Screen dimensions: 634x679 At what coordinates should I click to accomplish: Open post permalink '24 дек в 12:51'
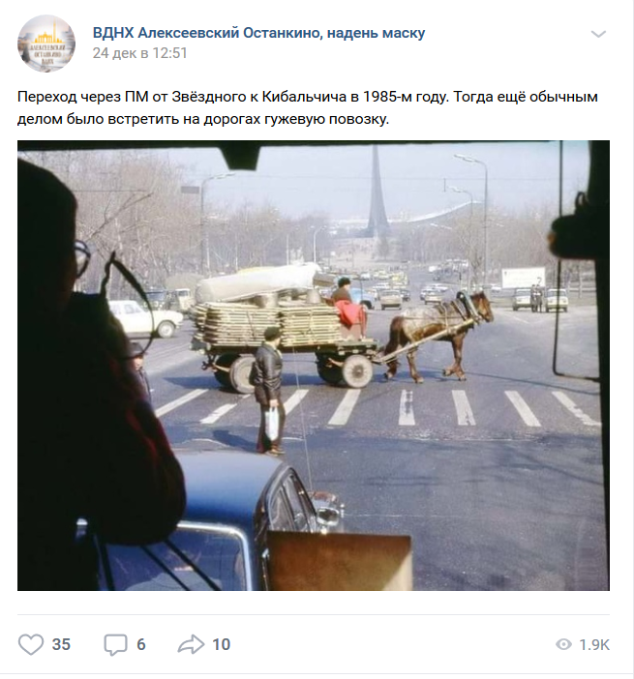(x=139, y=53)
